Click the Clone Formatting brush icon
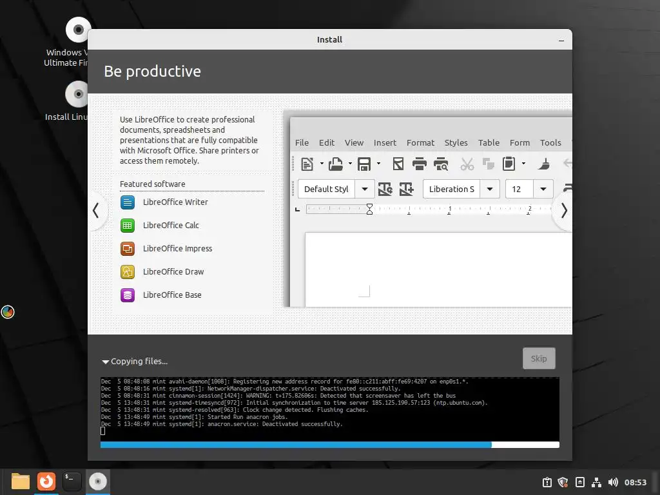This screenshot has width=660, height=495. [544, 164]
